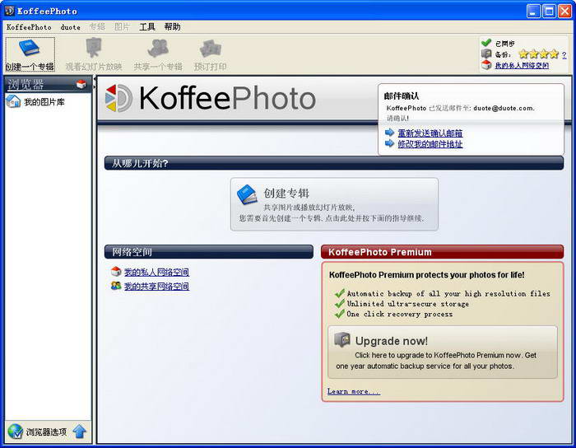Open 我的私人网络空间 link in top-right panel

pos(522,65)
